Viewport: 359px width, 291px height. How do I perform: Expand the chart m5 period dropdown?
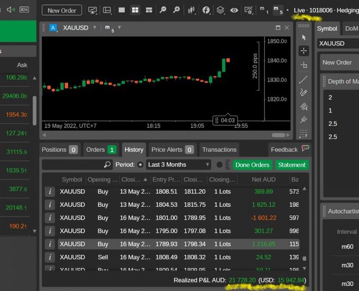click(x=119, y=28)
